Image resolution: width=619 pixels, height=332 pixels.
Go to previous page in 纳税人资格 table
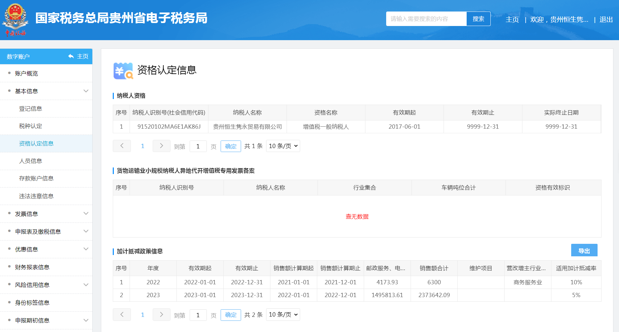pyautogui.click(x=122, y=146)
